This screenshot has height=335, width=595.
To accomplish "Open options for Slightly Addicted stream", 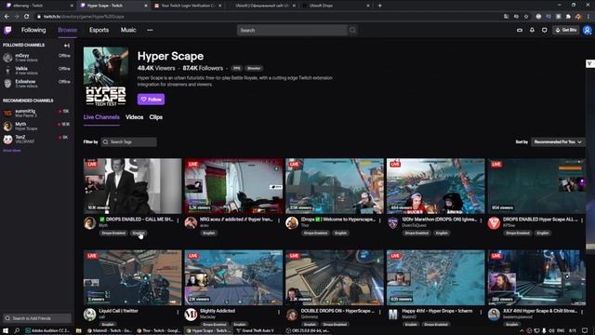I will [279, 312].
